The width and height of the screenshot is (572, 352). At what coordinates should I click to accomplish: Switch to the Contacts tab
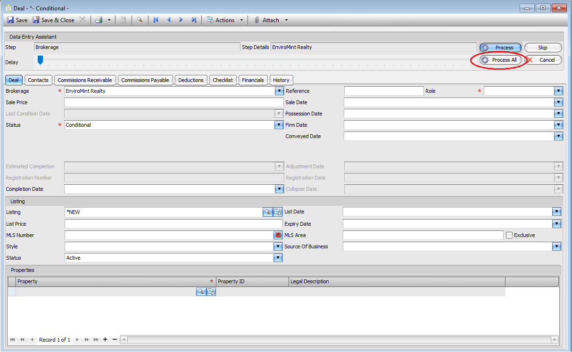pyautogui.click(x=38, y=80)
